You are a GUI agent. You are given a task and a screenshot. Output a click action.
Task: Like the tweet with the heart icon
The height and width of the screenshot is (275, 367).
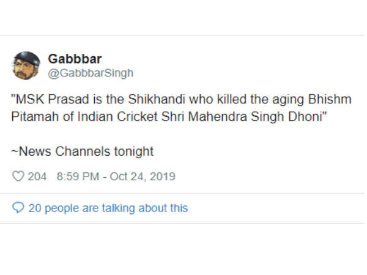pyautogui.click(x=18, y=177)
